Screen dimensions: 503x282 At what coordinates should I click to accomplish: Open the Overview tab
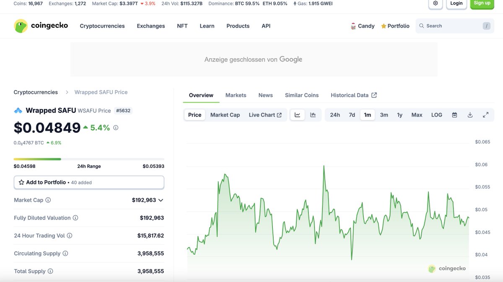[x=201, y=95]
